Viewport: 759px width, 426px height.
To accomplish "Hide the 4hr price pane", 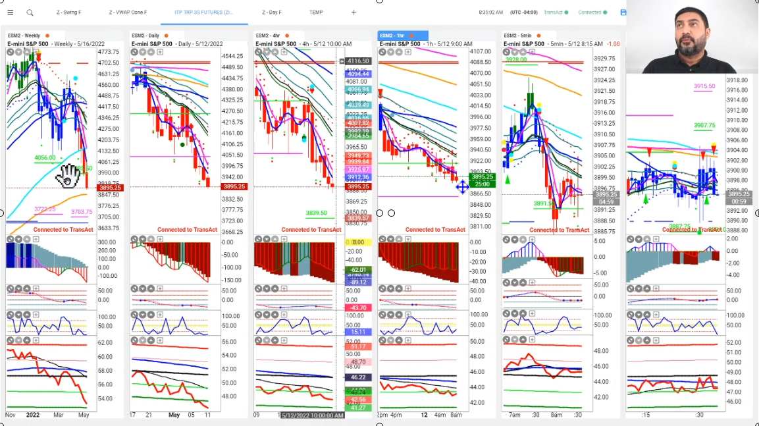I will click(259, 52).
